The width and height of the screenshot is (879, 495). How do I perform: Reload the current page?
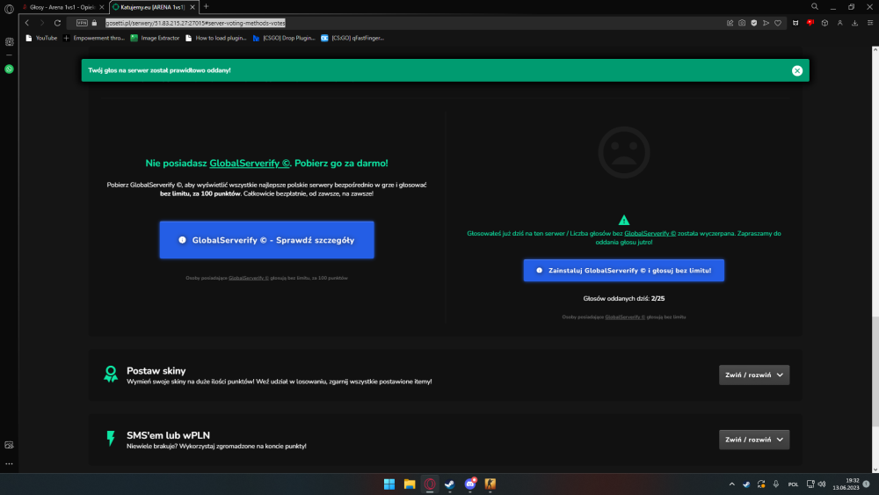tap(57, 23)
